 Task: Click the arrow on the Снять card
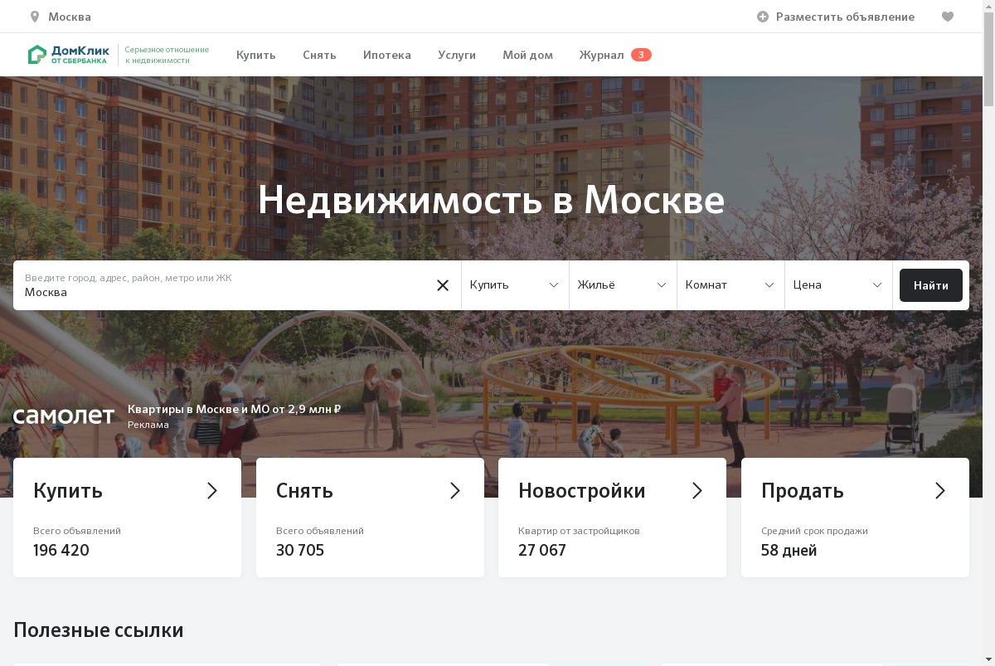pyautogui.click(x=455, y=491)
